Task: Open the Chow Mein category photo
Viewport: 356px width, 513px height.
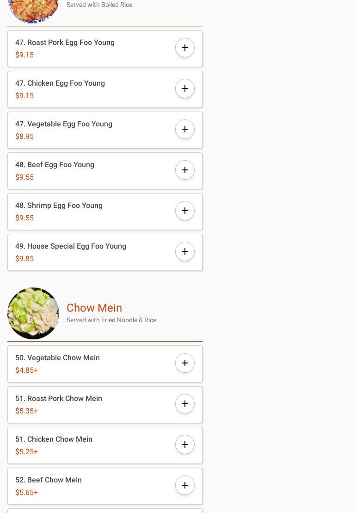Action: 33,313
